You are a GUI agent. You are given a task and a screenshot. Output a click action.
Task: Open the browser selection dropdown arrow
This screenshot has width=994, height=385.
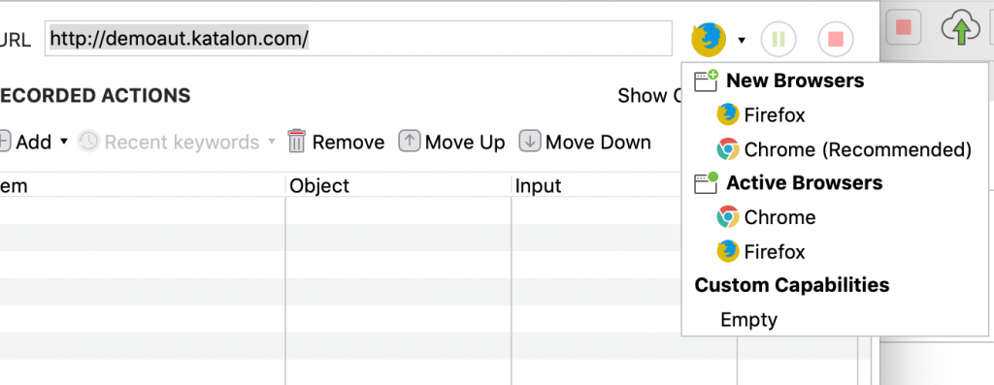pos(742,41)
